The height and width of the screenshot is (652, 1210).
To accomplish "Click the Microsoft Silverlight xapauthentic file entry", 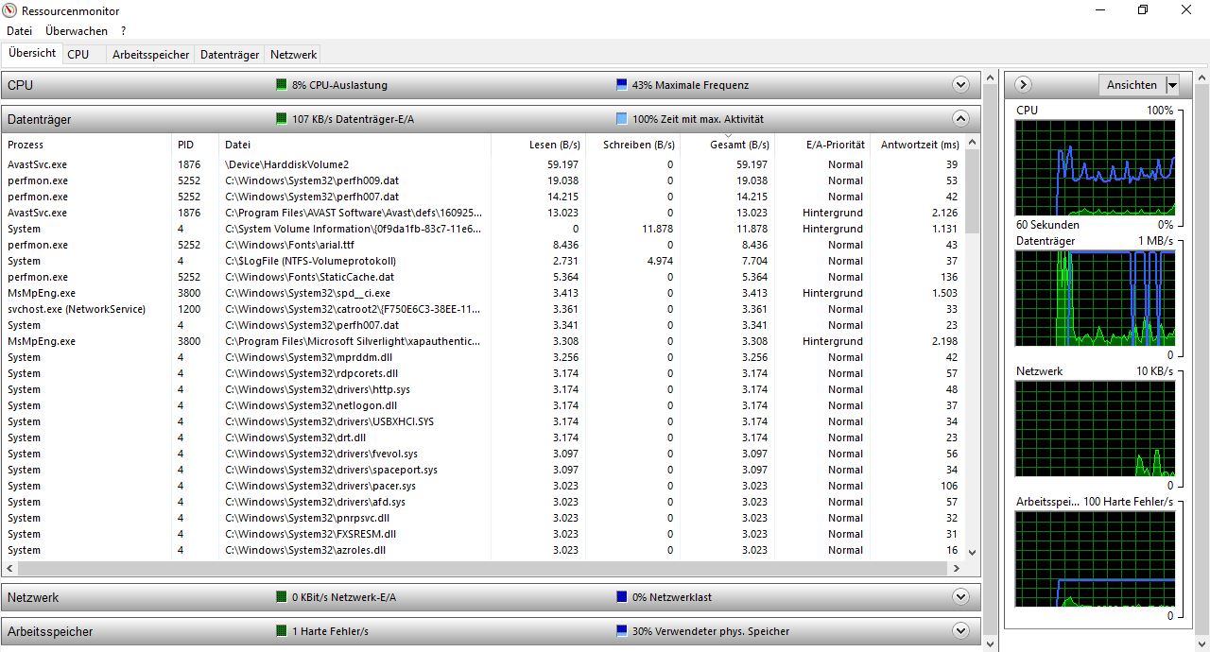I will [x=354, y=341].
